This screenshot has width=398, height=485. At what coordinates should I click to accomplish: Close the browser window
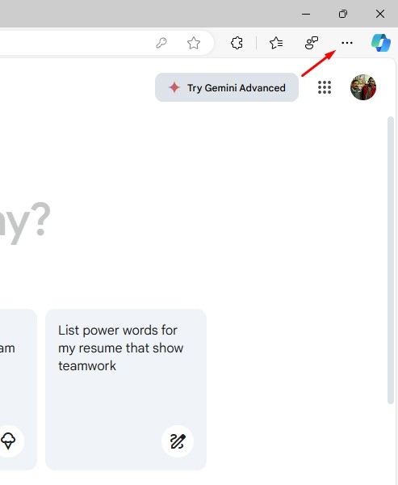point(380,14)
